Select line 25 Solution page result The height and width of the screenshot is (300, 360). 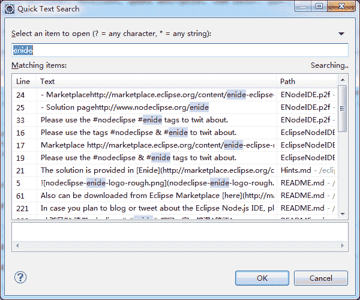tap(175, 107)
